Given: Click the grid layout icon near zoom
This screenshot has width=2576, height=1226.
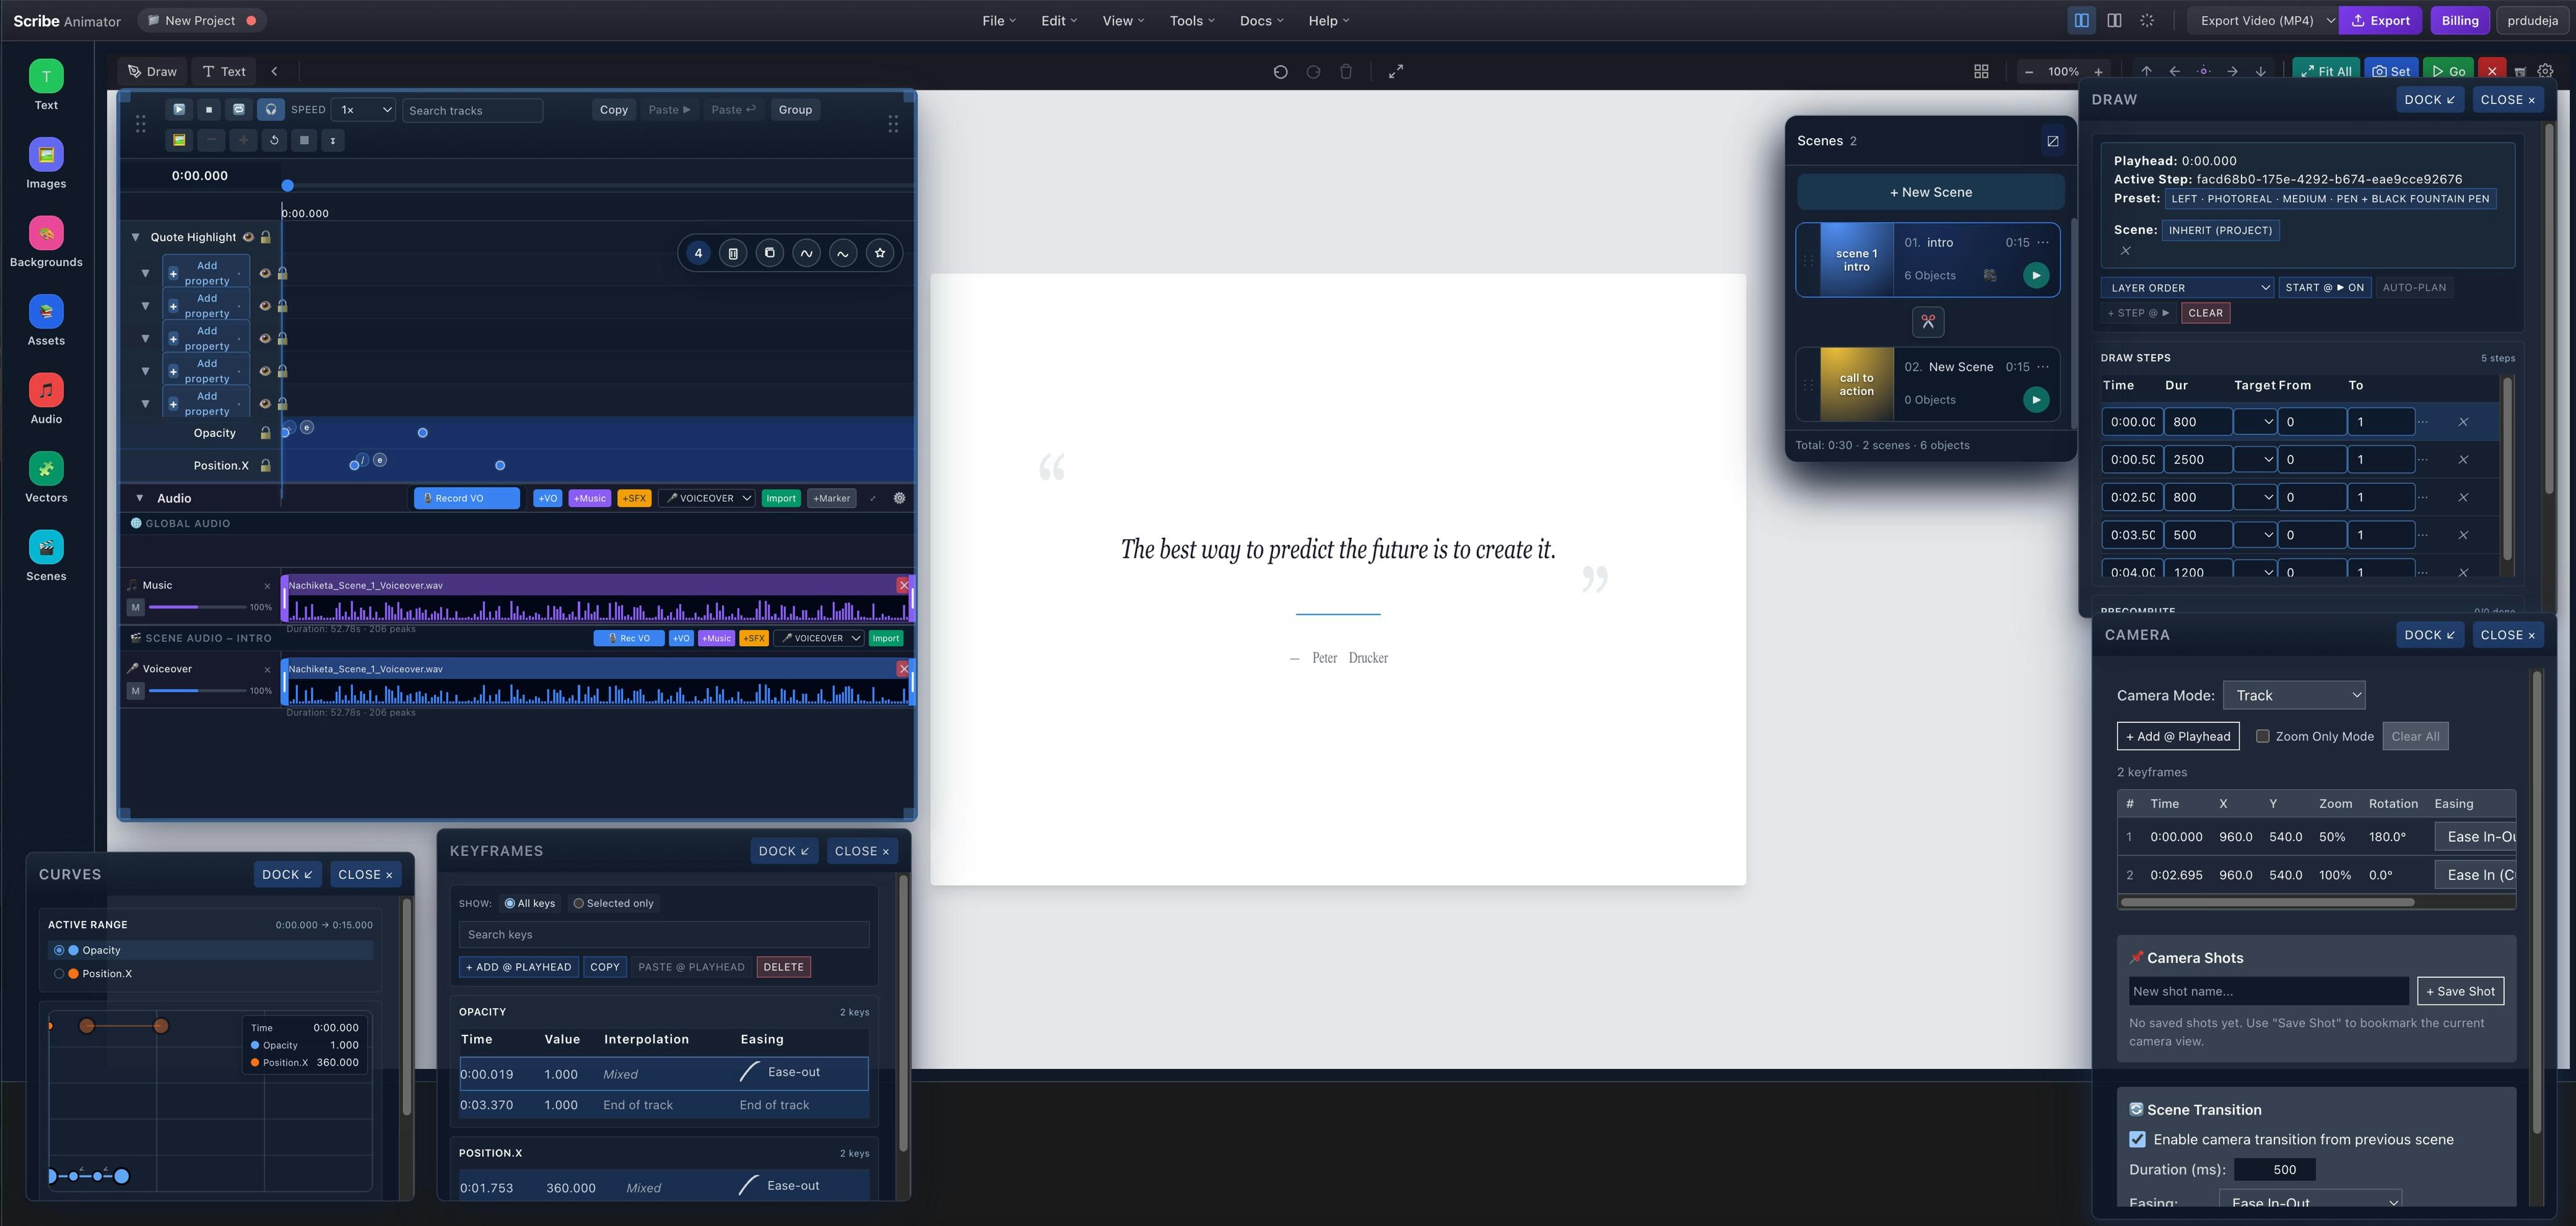Looking at the screenshot, I should (x=1981, y=72).
